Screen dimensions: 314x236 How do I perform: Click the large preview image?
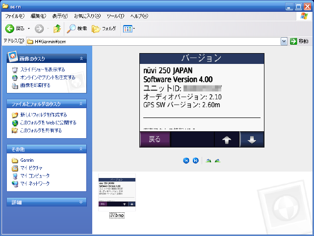202,100
